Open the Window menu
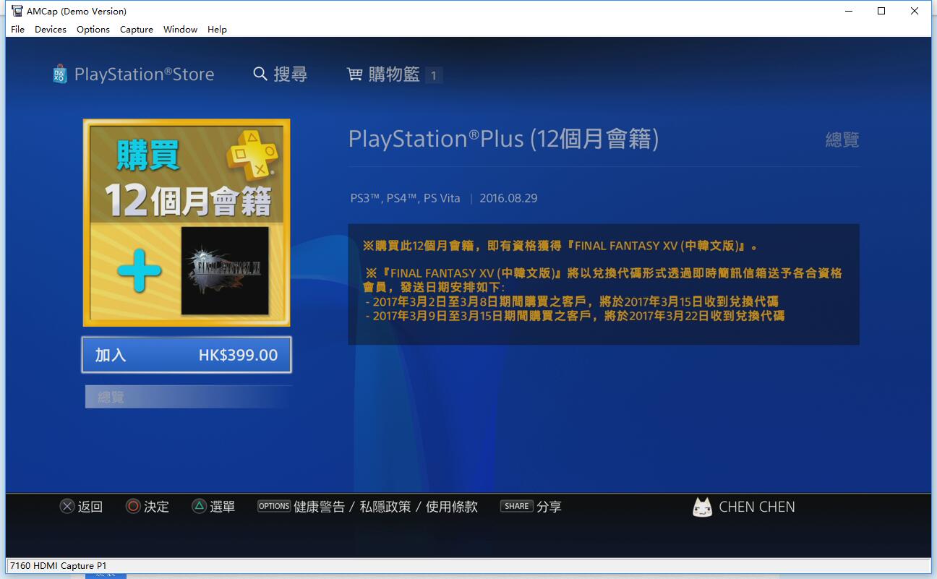 (181, 30)
